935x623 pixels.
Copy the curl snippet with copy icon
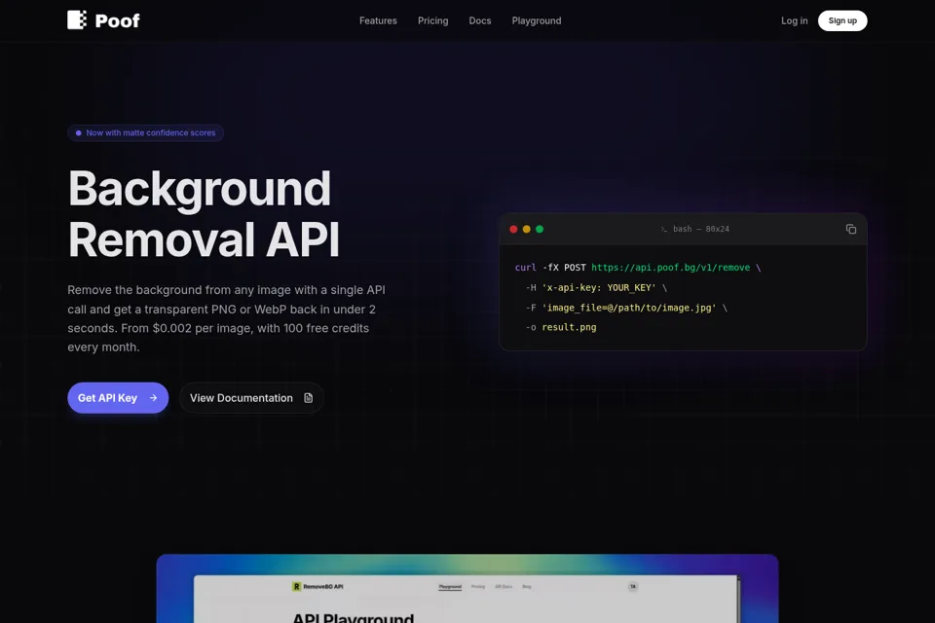coord(851,229)
